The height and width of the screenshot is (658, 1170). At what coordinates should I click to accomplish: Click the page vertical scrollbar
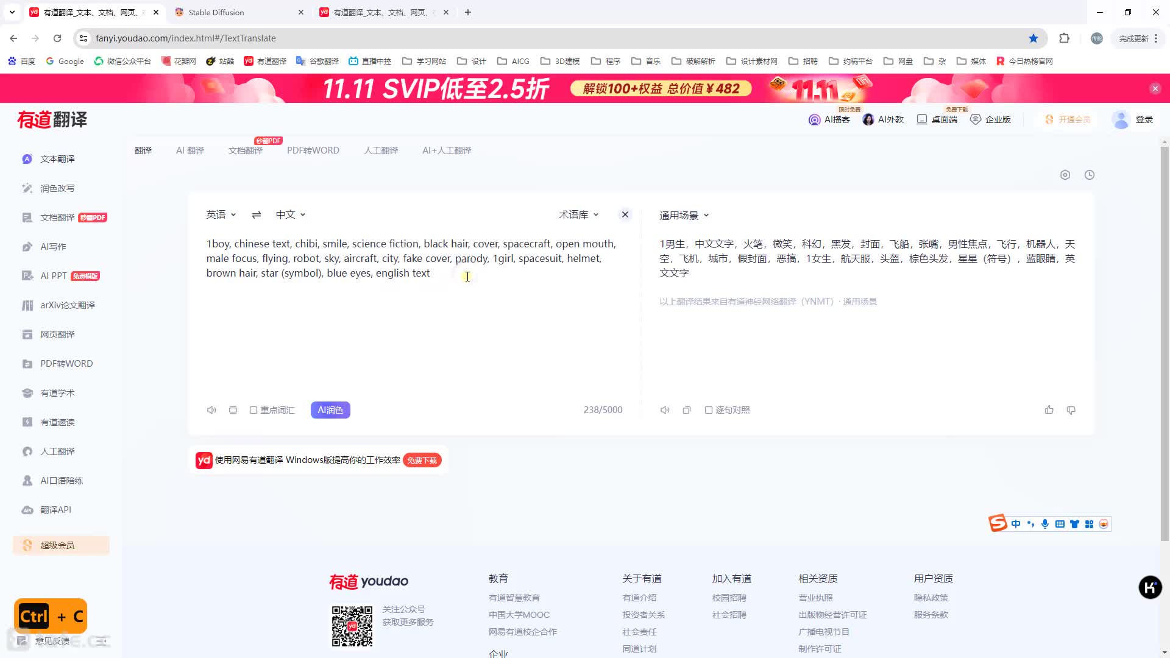point(1165,344)
